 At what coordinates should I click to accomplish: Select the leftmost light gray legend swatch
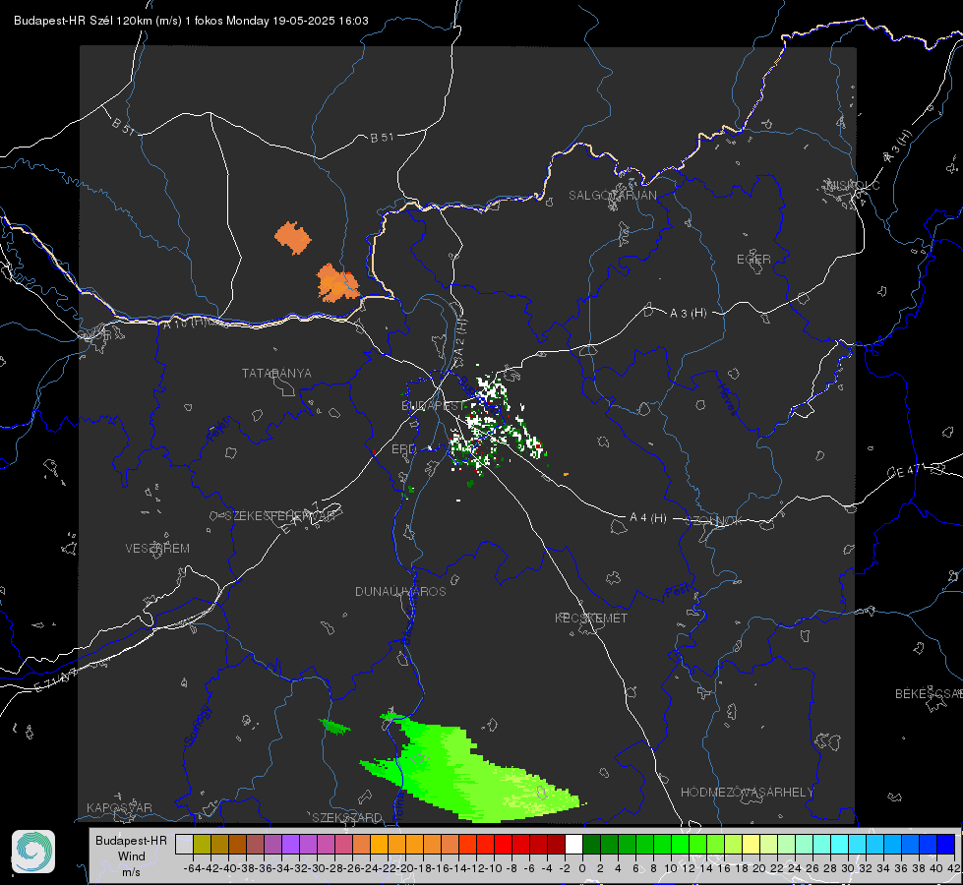click(184, 844)
